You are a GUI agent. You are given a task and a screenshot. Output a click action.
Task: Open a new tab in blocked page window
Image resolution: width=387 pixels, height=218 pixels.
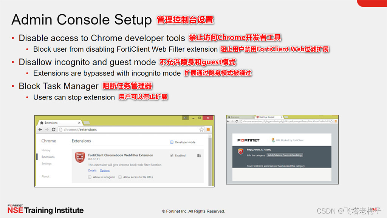click(286, 117)
